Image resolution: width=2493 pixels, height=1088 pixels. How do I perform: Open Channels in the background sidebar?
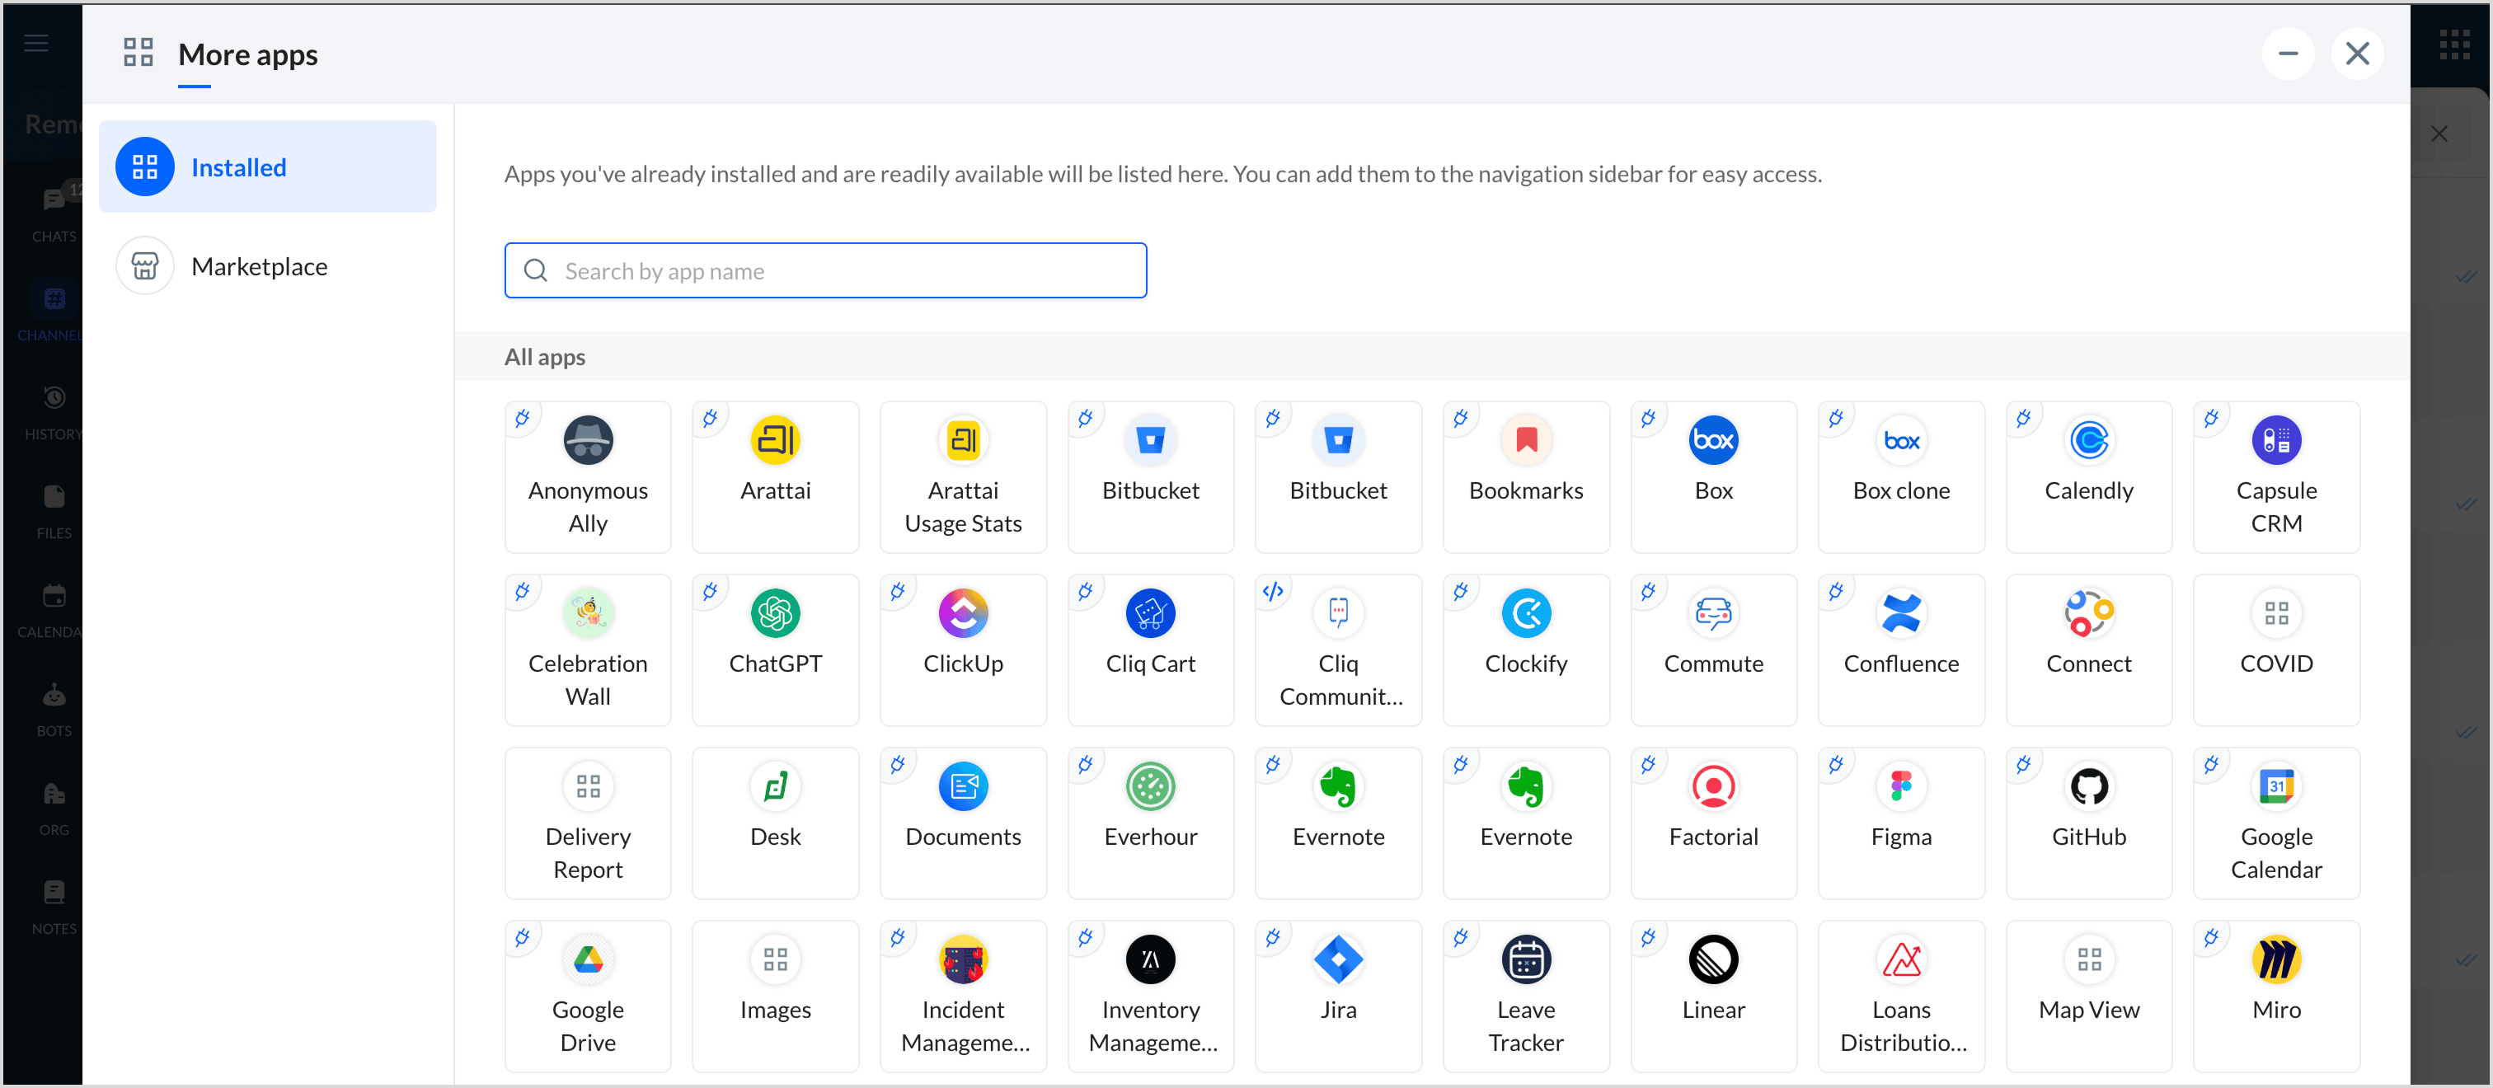coord(49,312)
